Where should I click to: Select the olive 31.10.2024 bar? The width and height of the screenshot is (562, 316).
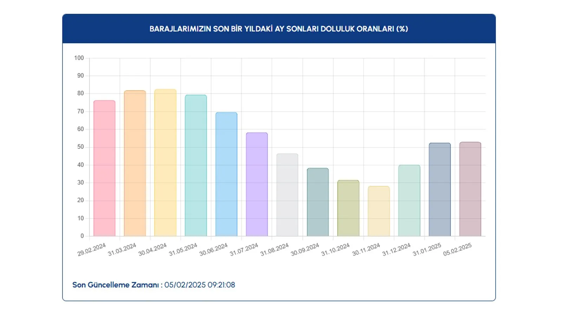[348, 208]
